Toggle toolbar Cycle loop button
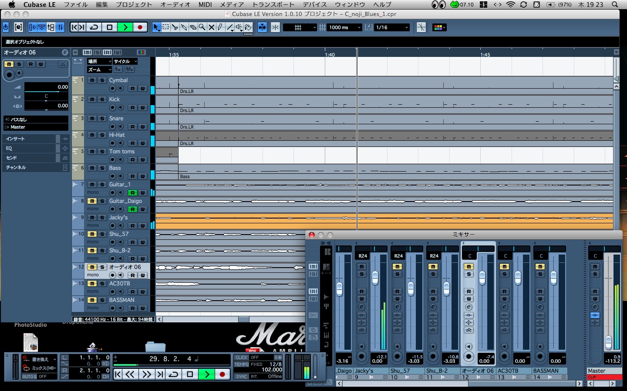The image size is (627, 391). 94,27
